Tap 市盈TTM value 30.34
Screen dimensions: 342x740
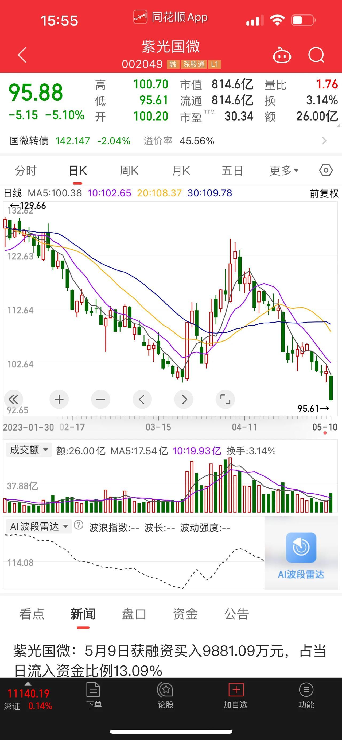(x=239, y=116)
